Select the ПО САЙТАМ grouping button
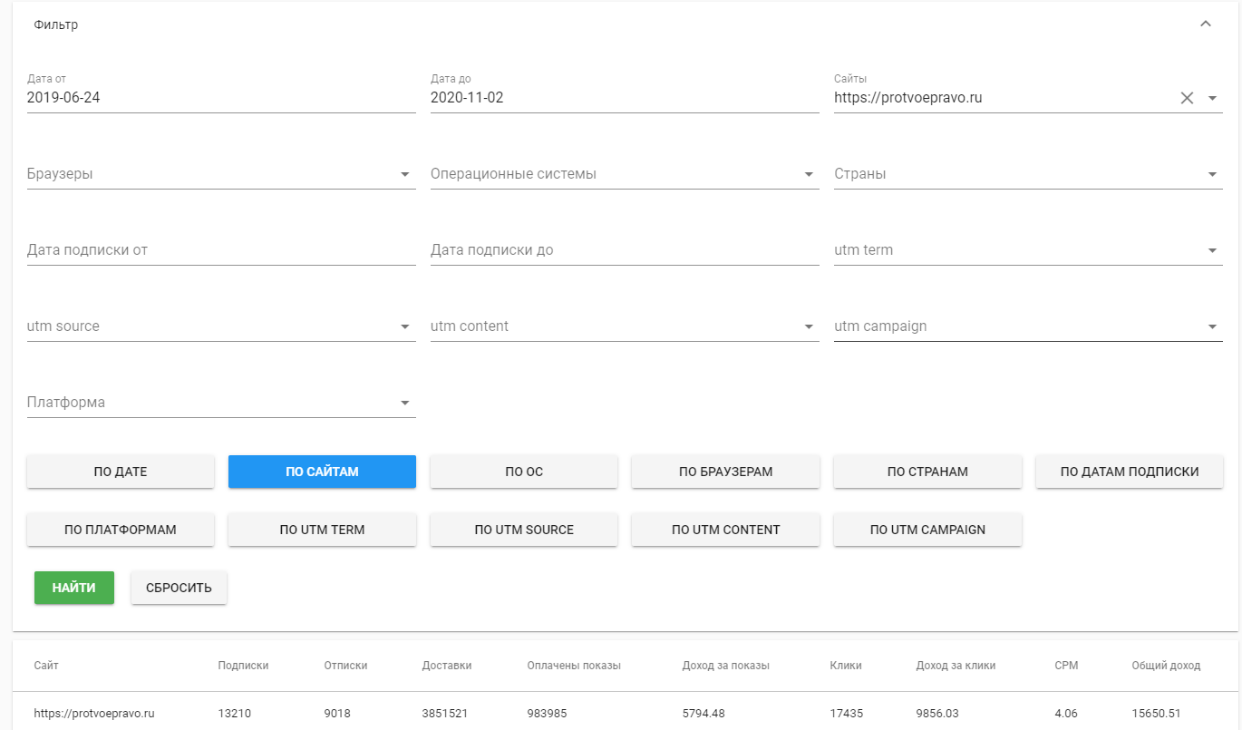 (x=322, y=472)
